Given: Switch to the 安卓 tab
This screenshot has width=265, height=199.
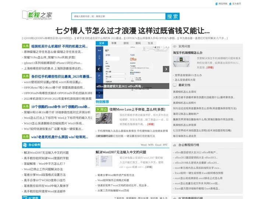Looking at the screenshot, I should click(102, 43).
